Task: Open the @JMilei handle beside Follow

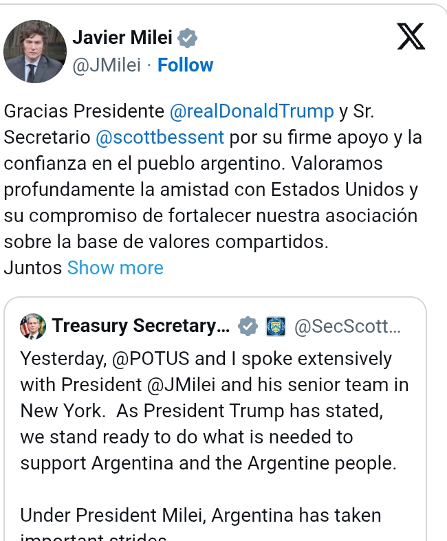Action: 107,65
